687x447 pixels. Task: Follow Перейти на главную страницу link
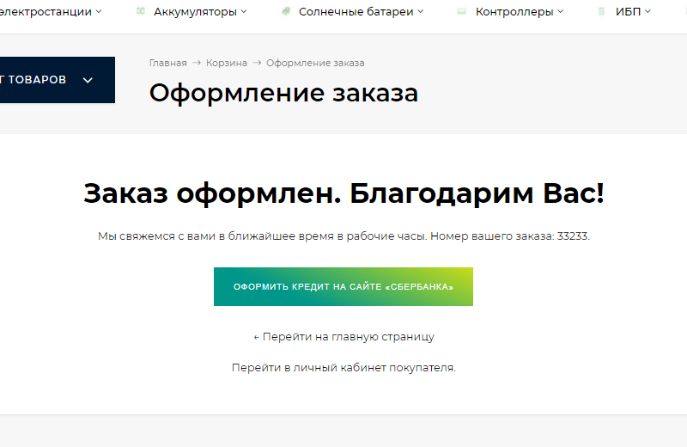pos(344,337)
